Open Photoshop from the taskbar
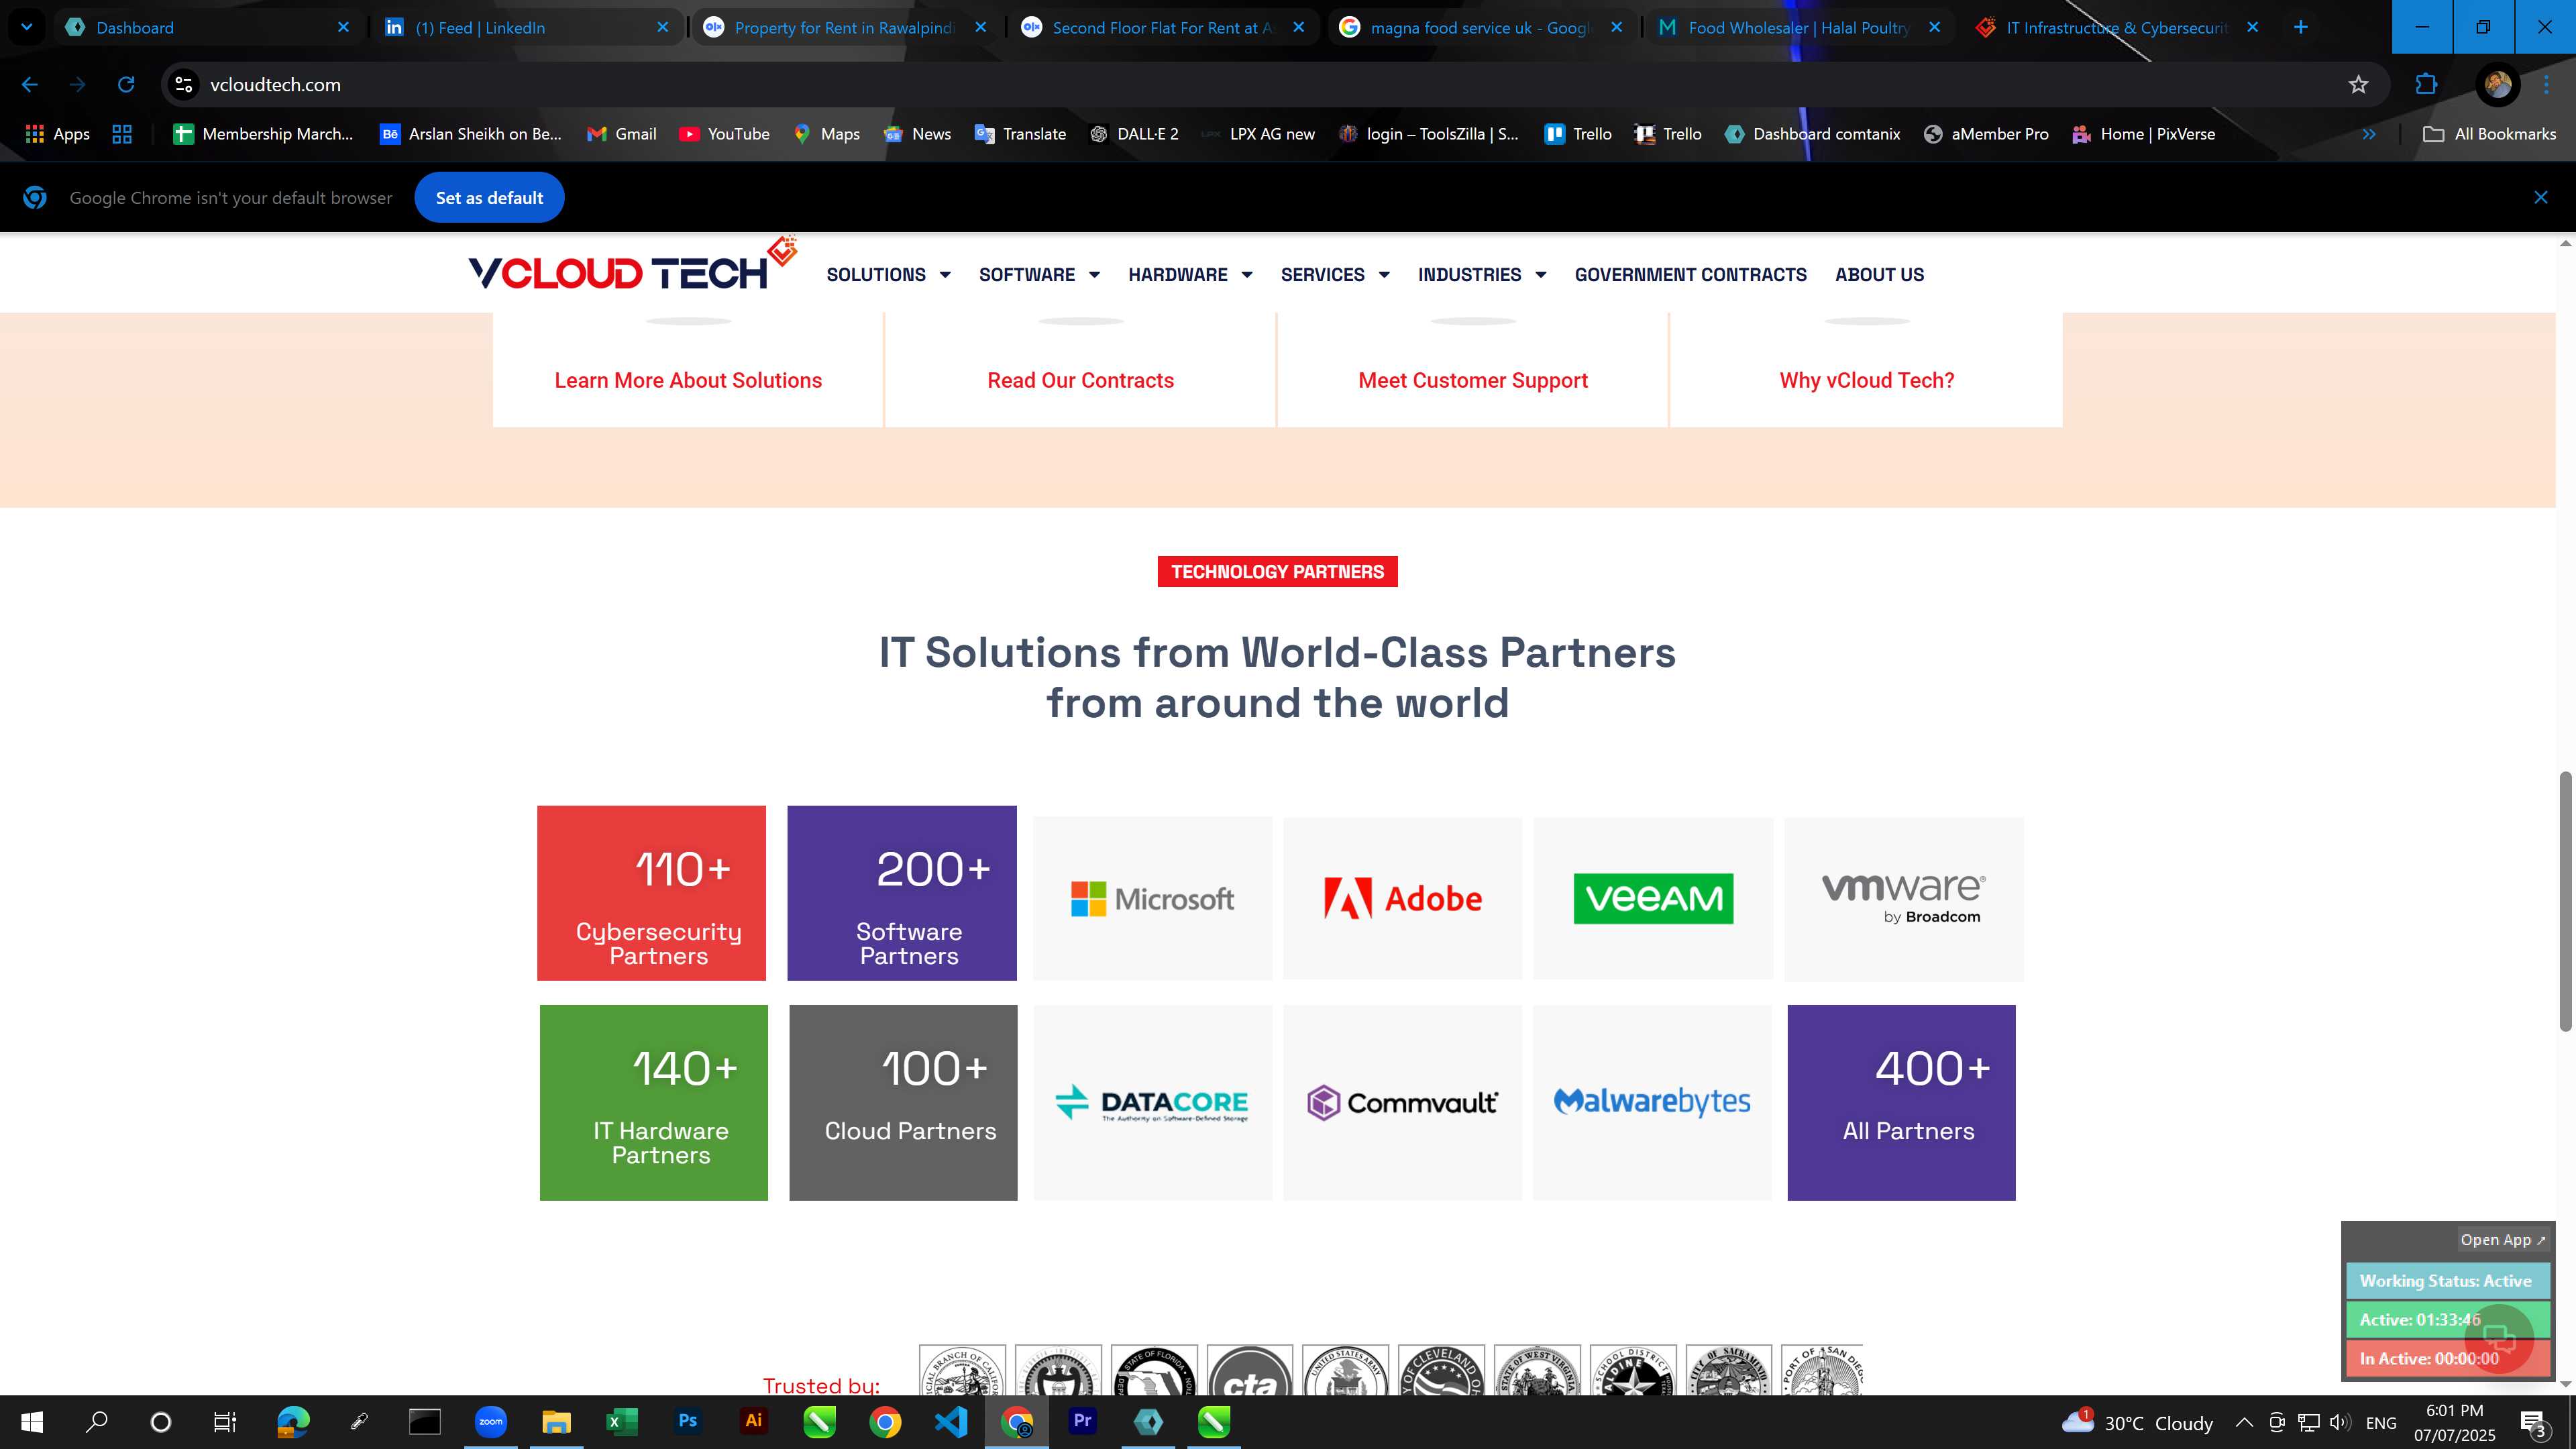Viewport: 2576px width, 1449px height. tap(687, 1422)
